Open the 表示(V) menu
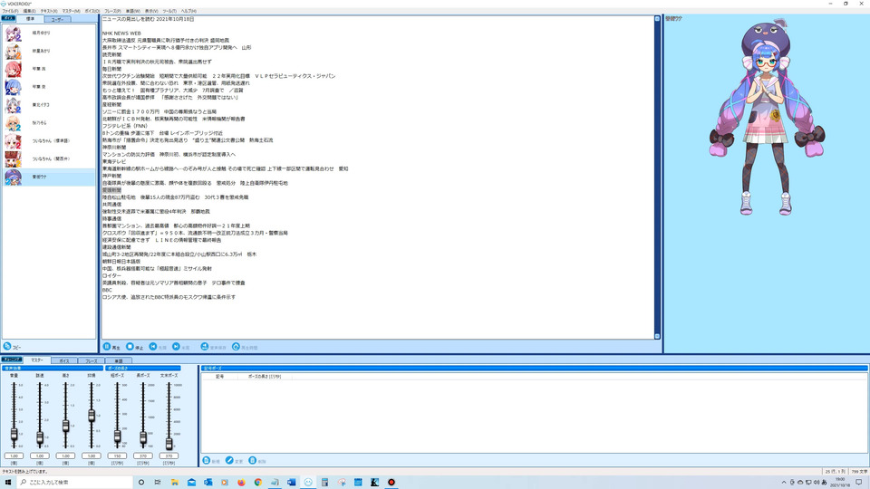 point(151,11)
